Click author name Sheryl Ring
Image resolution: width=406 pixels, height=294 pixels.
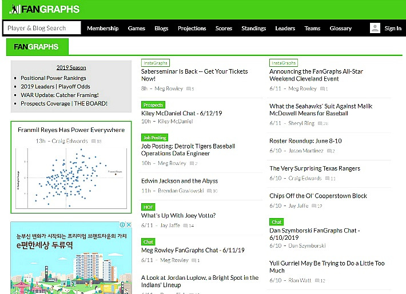301,123
